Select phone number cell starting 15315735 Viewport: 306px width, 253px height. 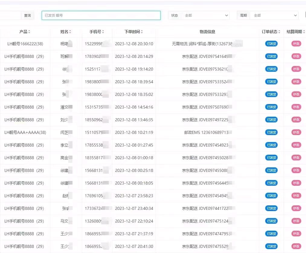pos(97,107)
